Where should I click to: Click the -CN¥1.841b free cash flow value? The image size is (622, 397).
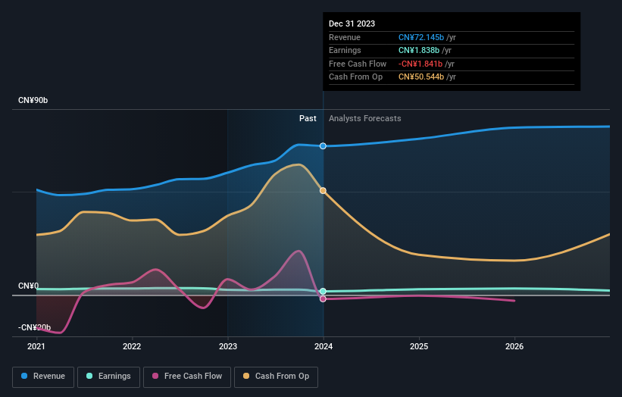pyautogui.click(x=420, y=64)
